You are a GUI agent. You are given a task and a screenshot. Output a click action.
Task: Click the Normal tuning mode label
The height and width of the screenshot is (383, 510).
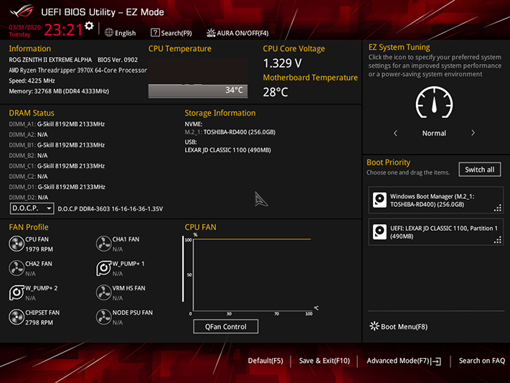[x=434, y=133]
